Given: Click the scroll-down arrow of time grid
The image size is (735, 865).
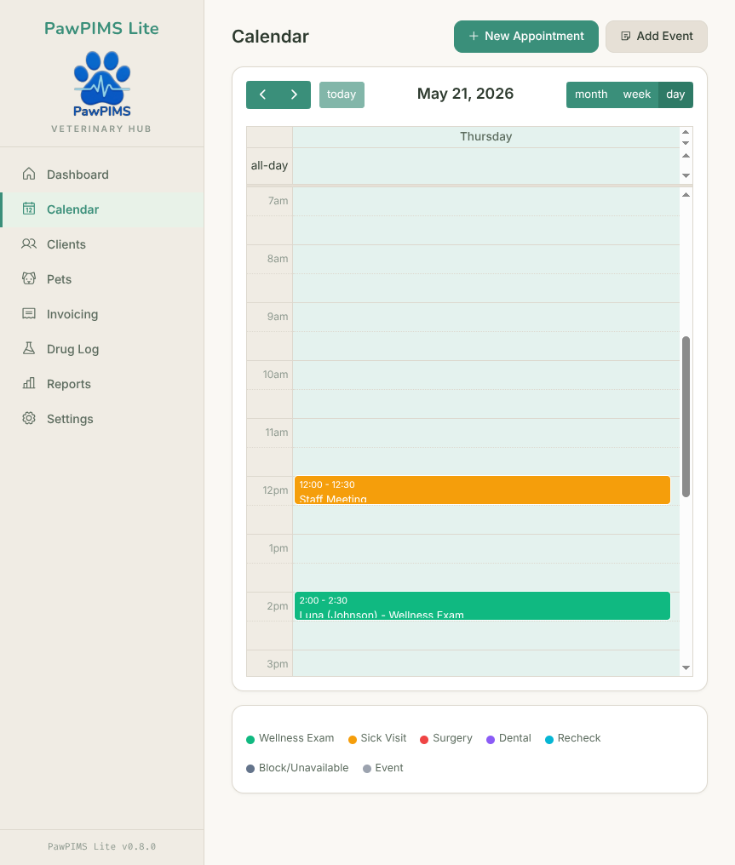Looking at the screenshot, I should pyautogui.click(x=686, y=667).
